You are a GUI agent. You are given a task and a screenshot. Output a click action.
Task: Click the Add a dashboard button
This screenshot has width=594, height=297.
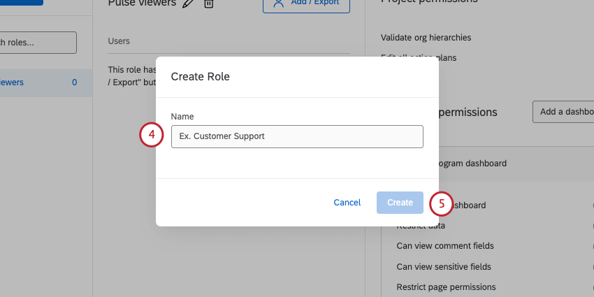coord(563,112)
